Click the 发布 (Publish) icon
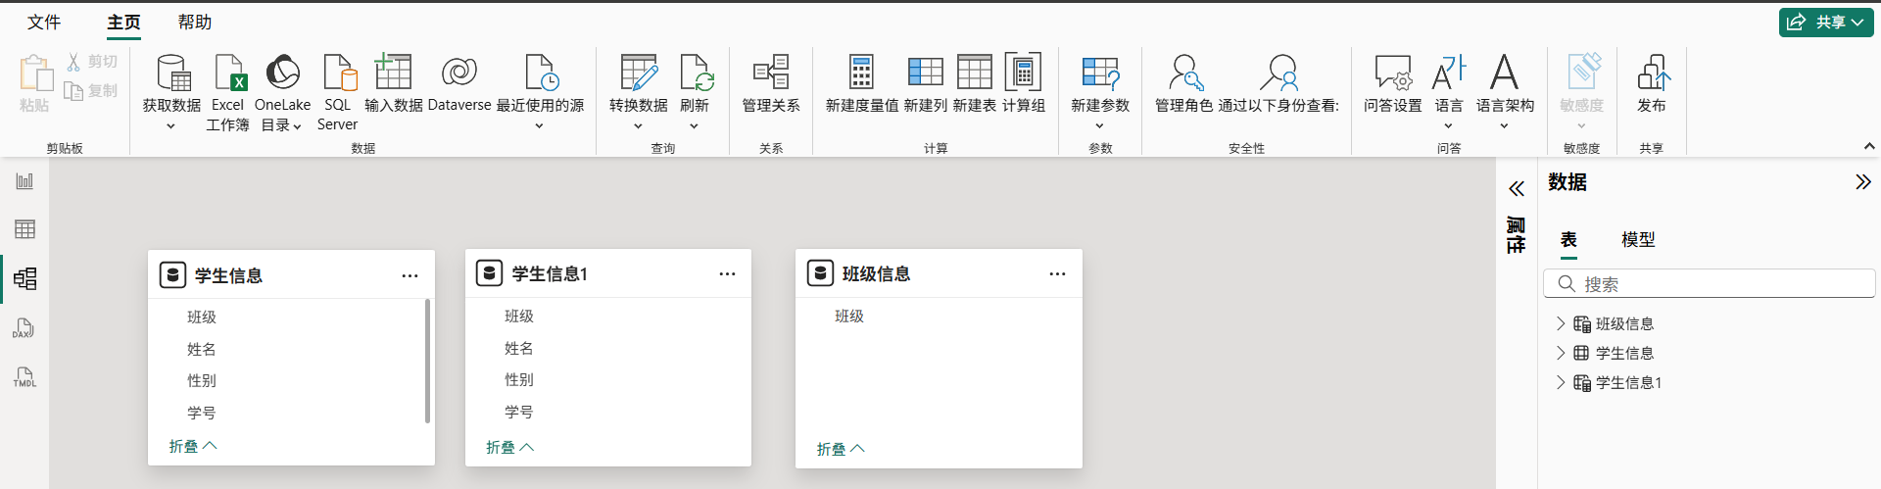The width and height of the screenshot is (1881, 489). pos(1653,73)
